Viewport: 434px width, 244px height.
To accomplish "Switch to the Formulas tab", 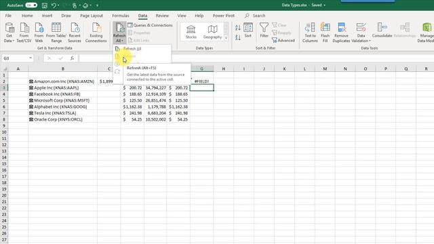I will [121, 16].
